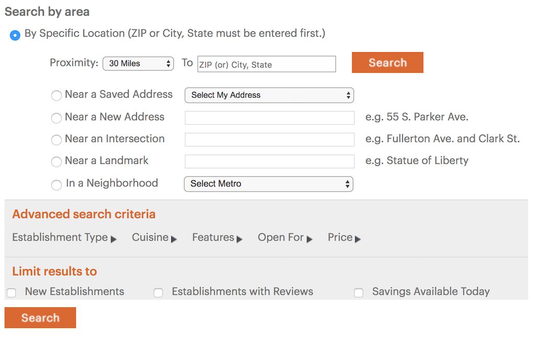Choose the Near a Saved Address option
This screenshot has width=535, height=338.
[56, 96]
